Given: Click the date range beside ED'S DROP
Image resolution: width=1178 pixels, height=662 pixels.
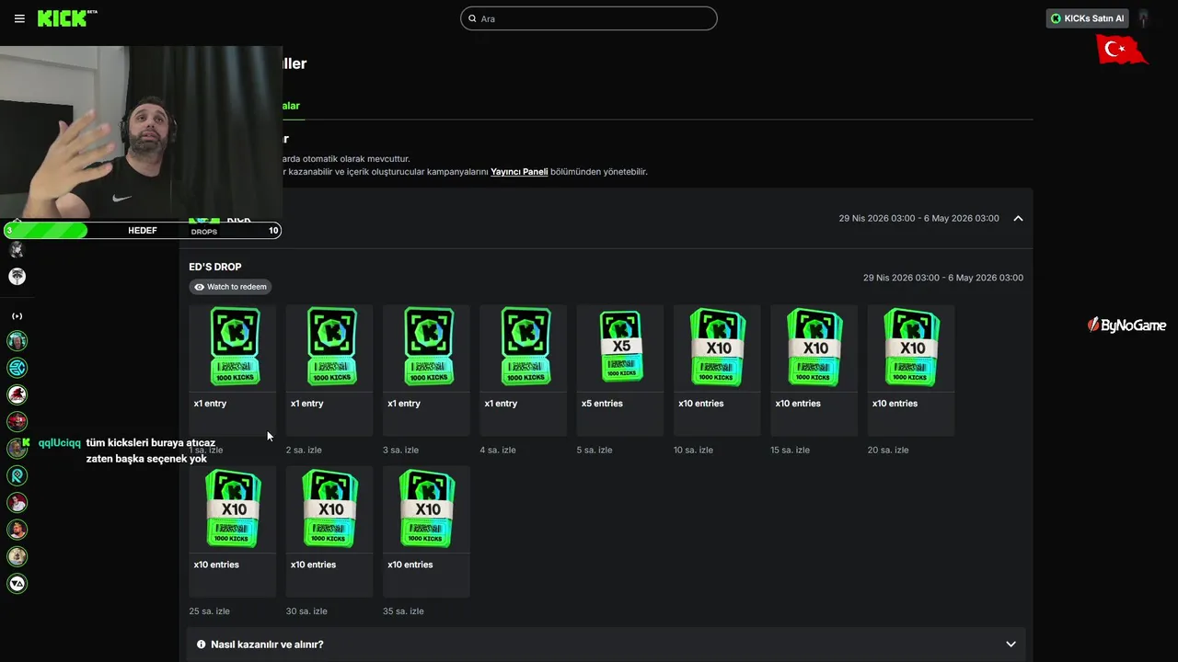Looking at the screenshot, I should [943, 278].
